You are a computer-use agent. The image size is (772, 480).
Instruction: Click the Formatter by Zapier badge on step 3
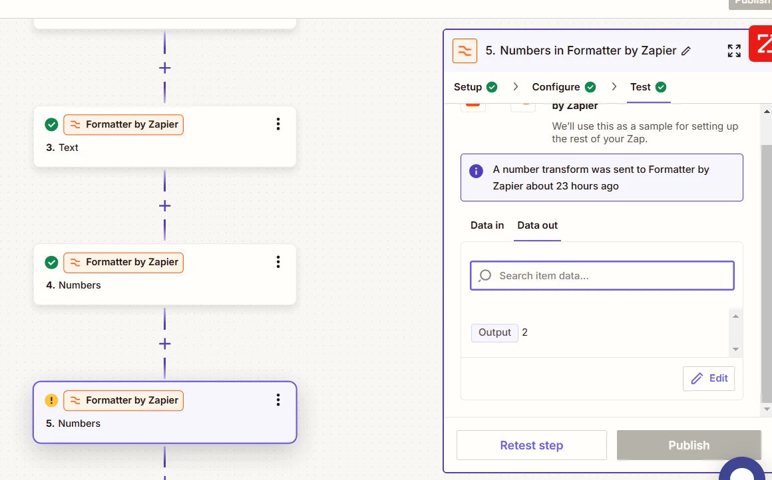coord(124,124)
